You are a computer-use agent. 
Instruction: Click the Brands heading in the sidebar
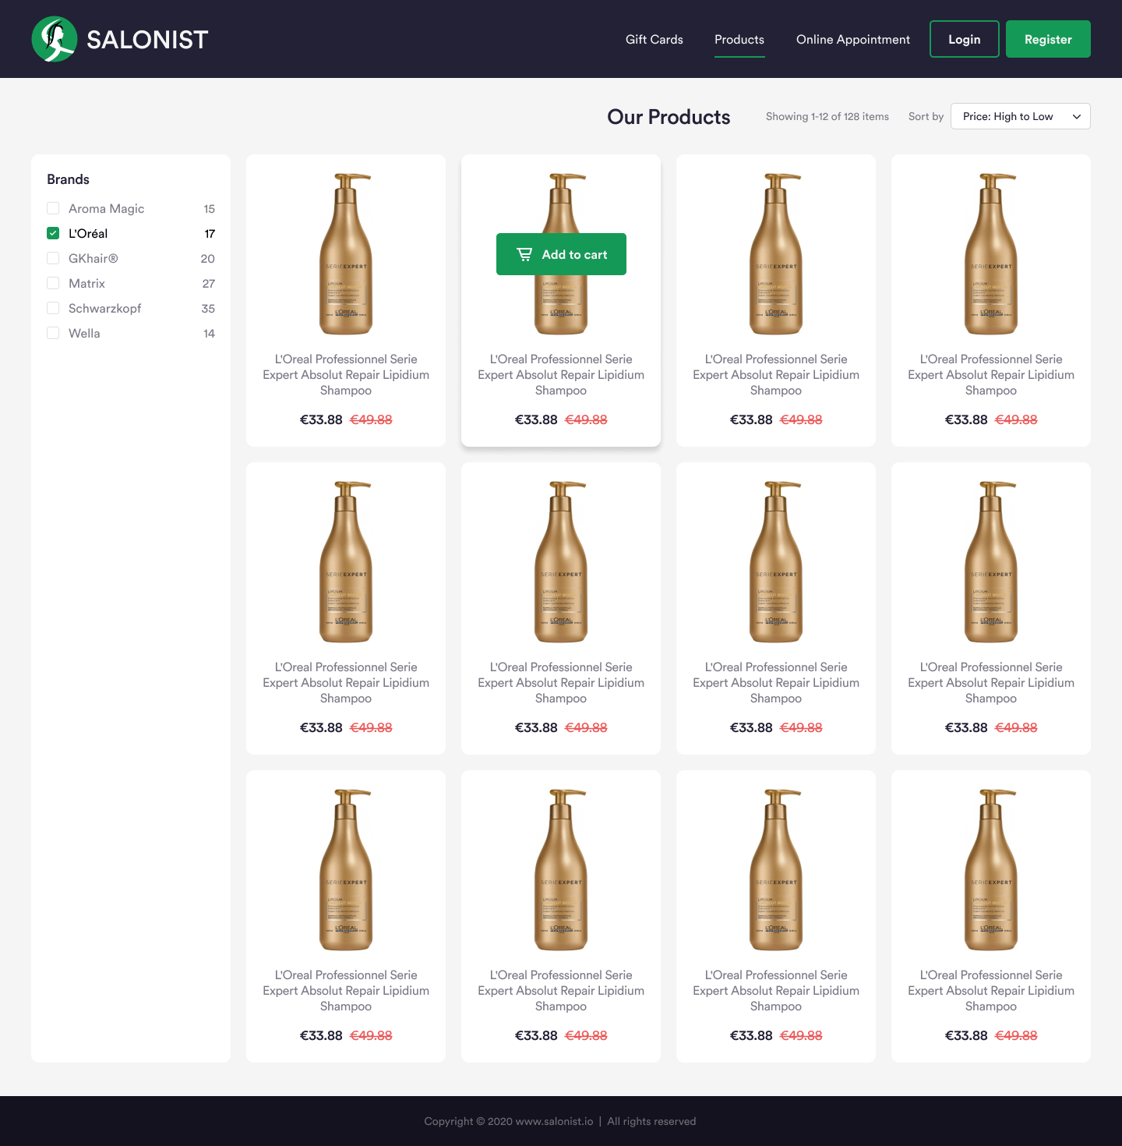click(68, 179)
